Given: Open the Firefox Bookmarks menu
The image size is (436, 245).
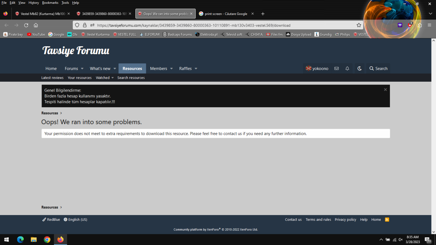Looking at the screenshot, I should coord(50,3).
